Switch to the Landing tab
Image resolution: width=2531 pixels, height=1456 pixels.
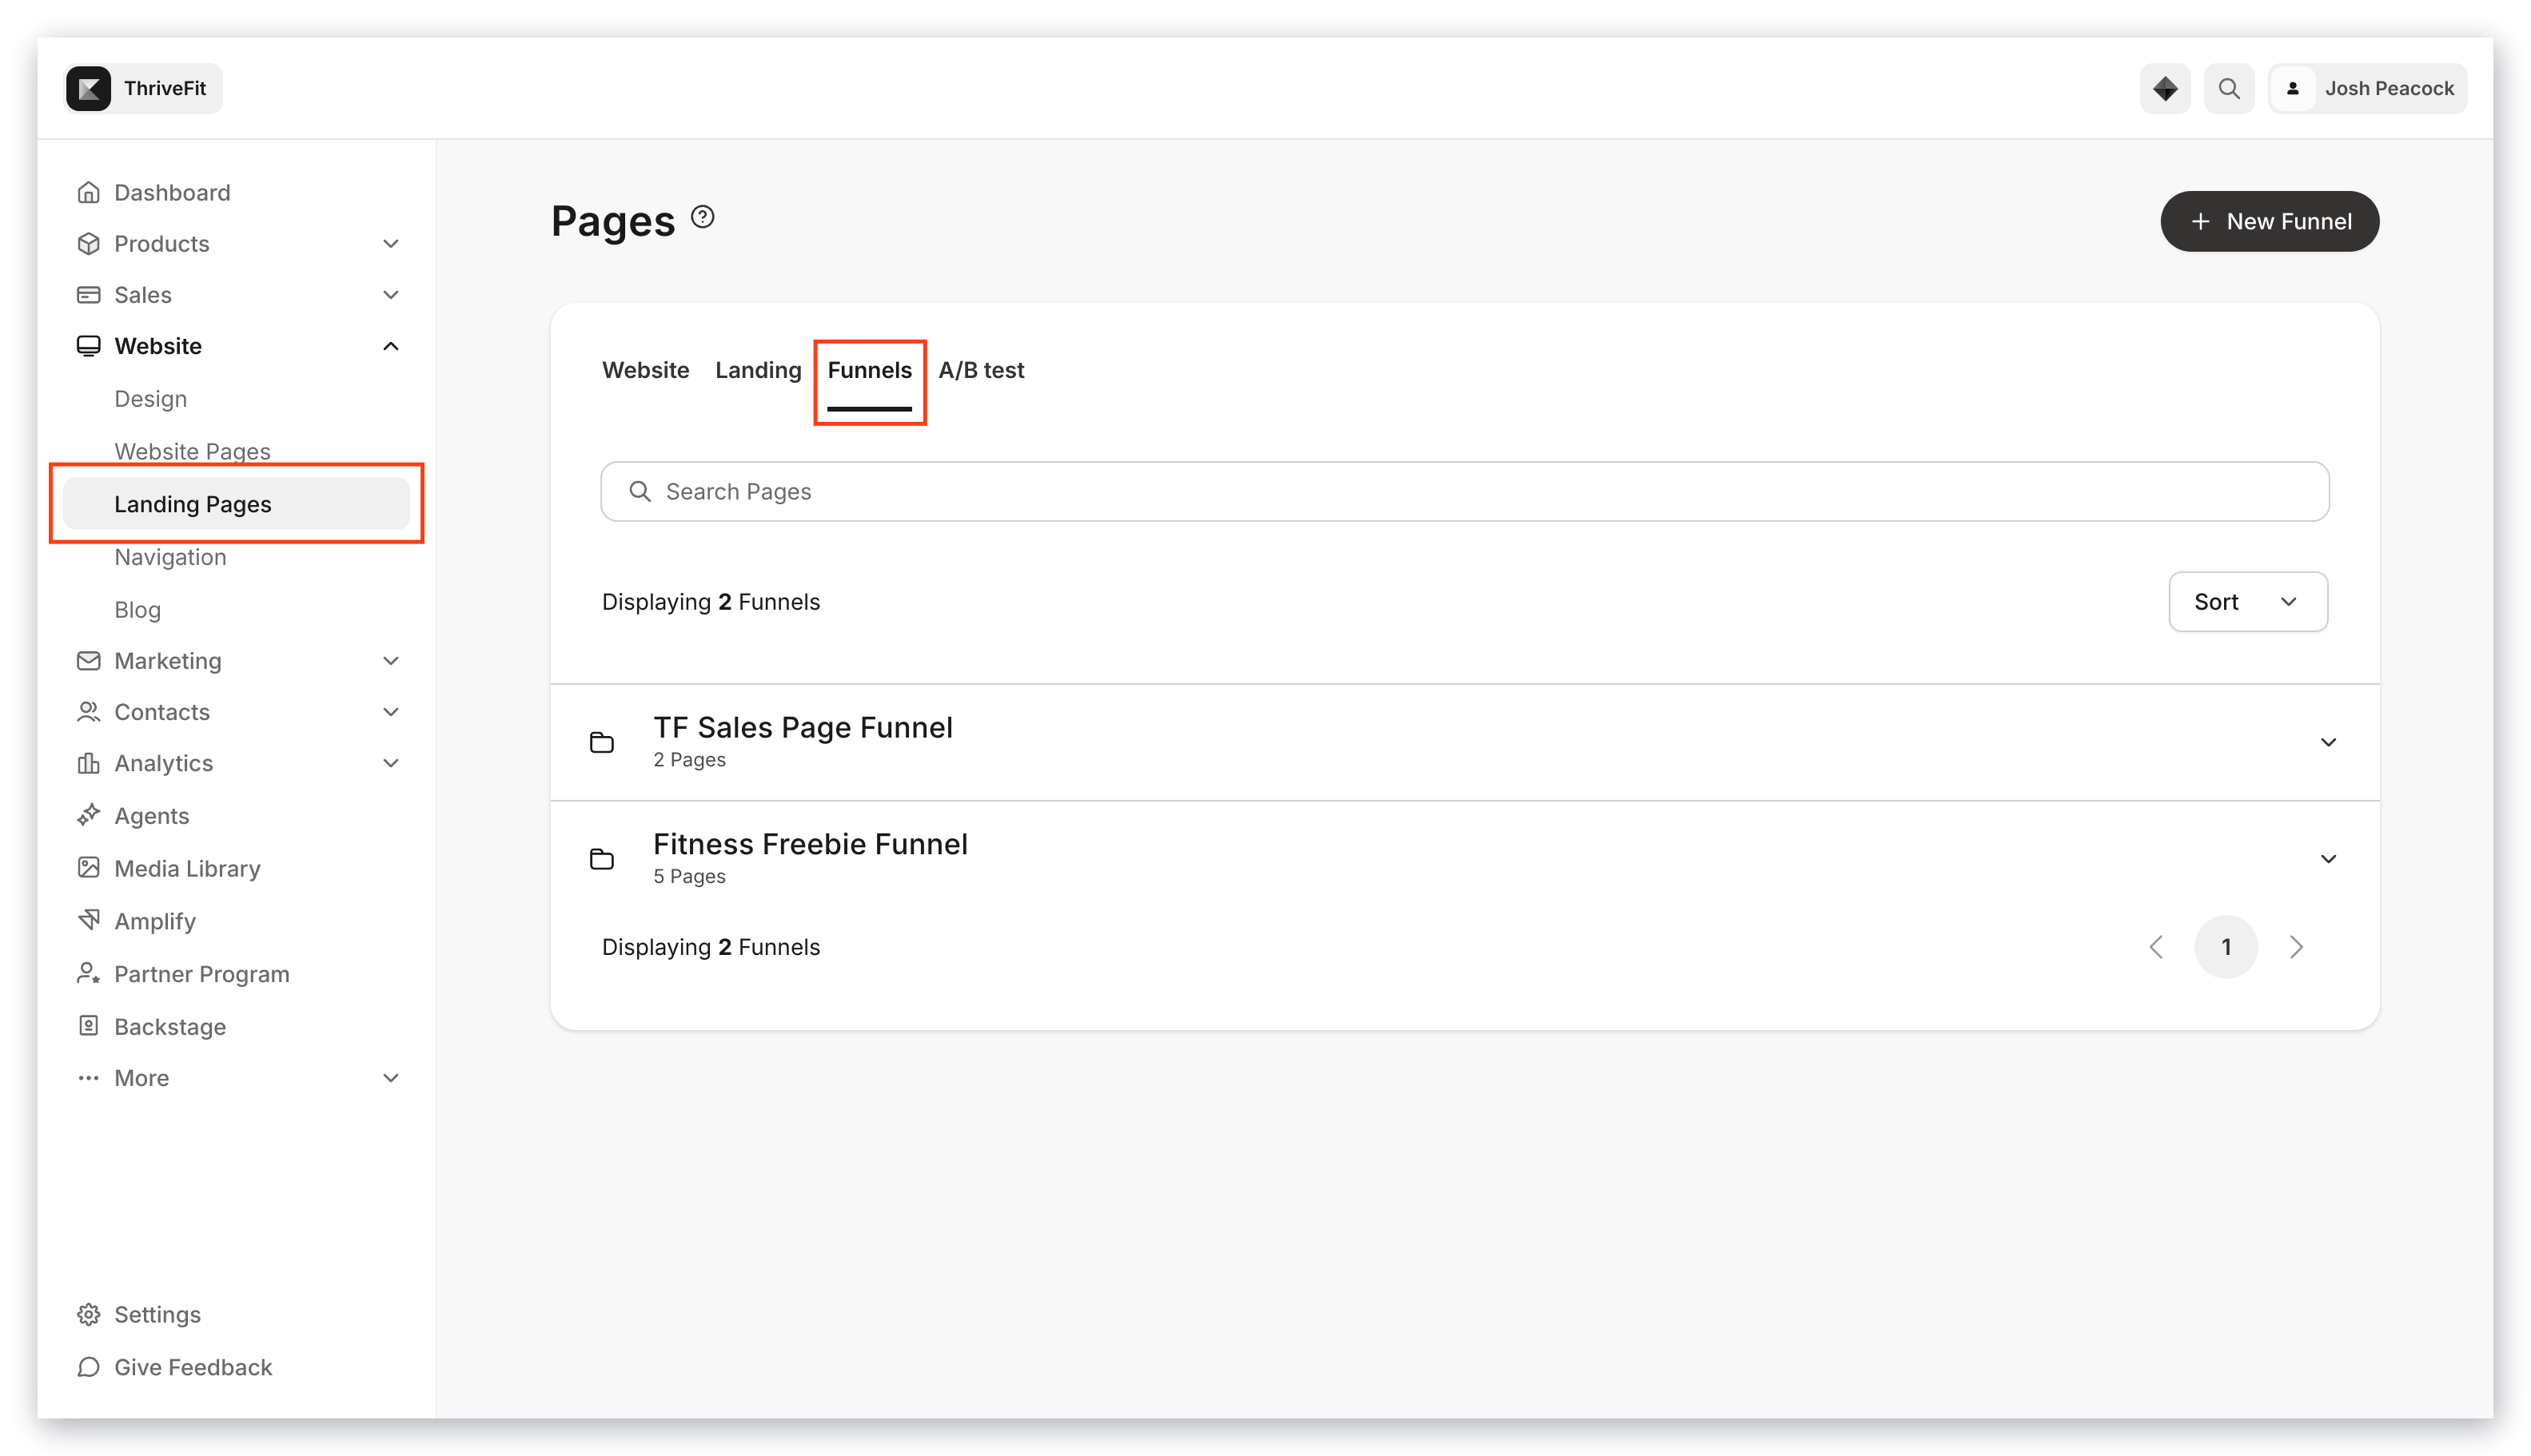757,370
